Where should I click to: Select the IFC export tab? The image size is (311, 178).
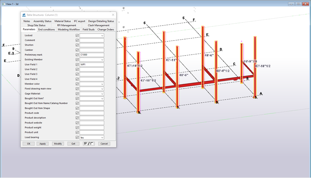[x=79, y=21]
